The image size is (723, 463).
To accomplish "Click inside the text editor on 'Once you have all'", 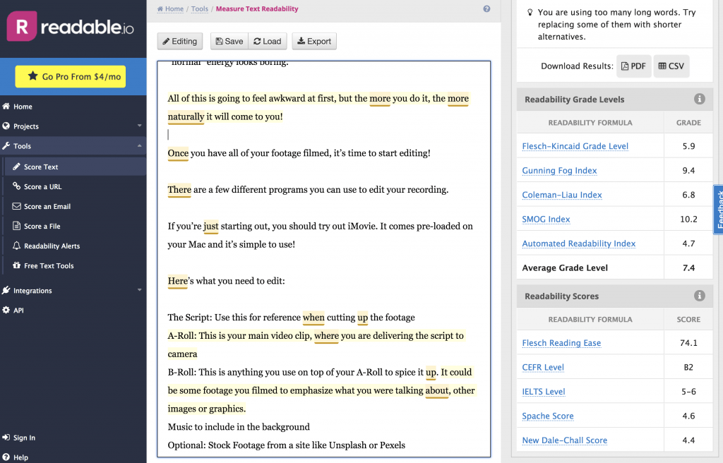I will (x=204, y=153).
